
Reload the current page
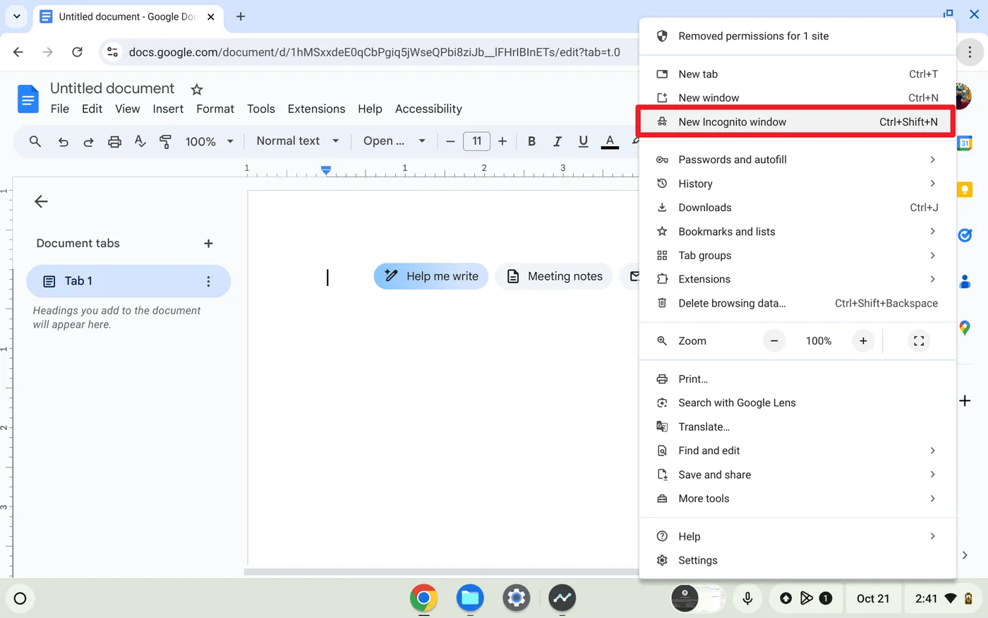(x=78, y=52)
